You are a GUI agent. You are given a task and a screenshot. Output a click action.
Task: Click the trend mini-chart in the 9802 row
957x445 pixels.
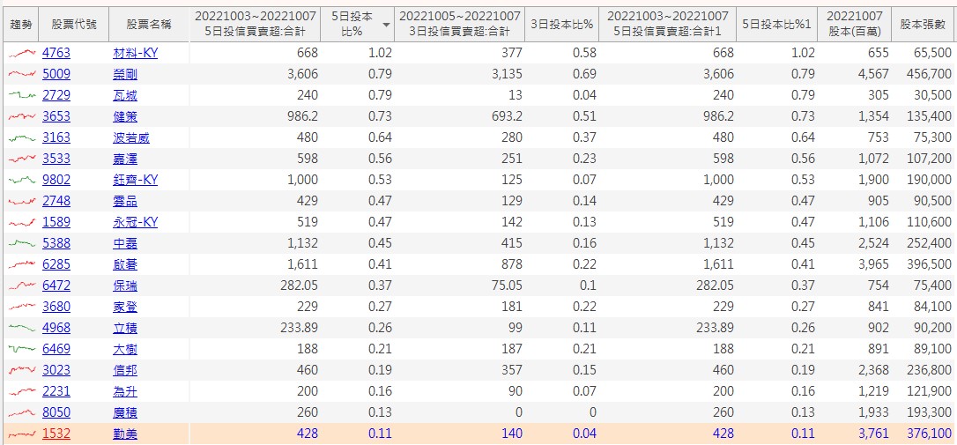(x=21, y=180)
